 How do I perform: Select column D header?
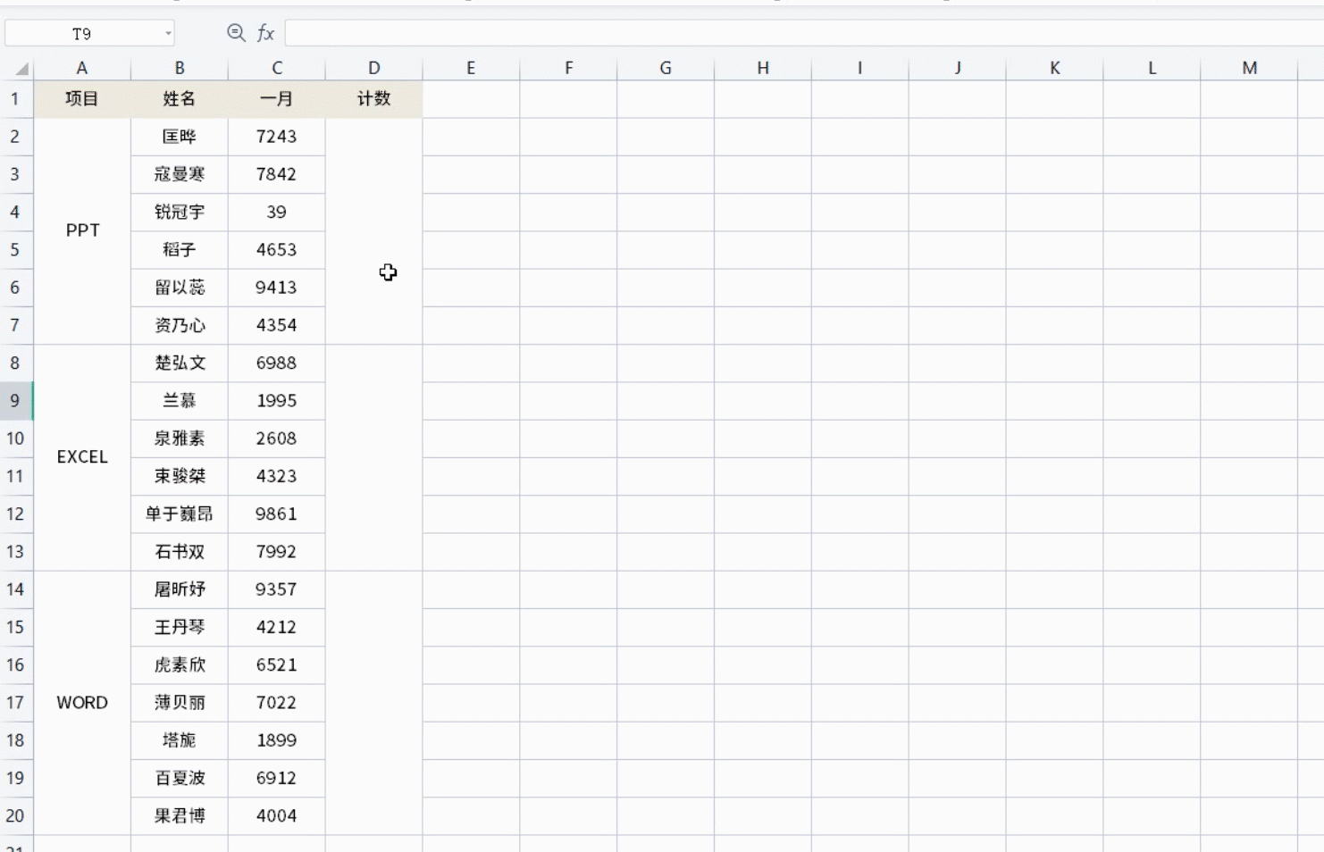[x=374, y=68]
